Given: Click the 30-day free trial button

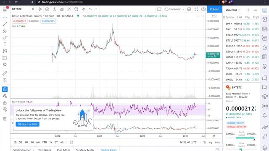Looking at the screenshot, I should (x=27, y=124).
